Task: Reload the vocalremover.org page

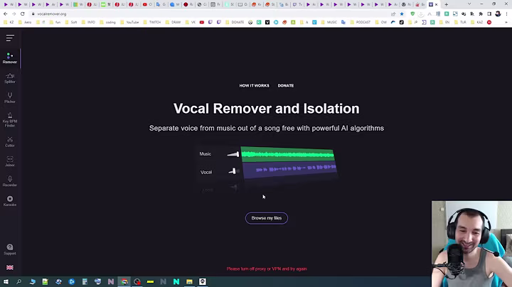Action: [x=23, y=14]
